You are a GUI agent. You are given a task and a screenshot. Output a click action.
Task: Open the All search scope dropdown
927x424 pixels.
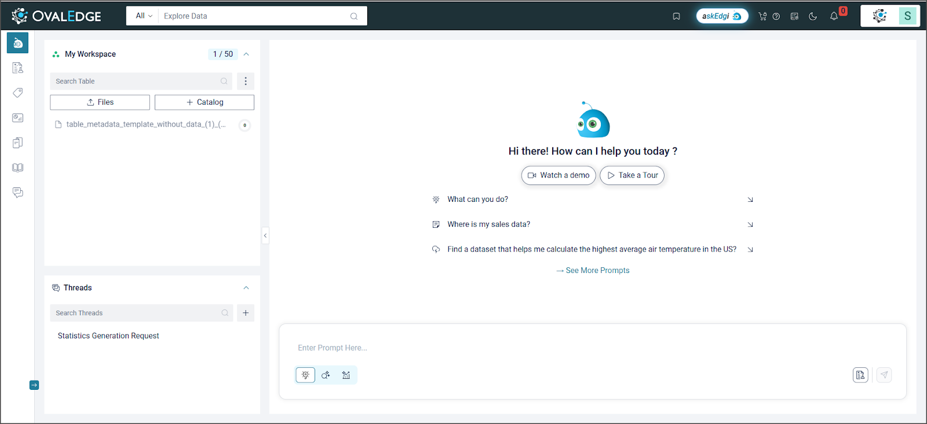[x=144, y=16]
